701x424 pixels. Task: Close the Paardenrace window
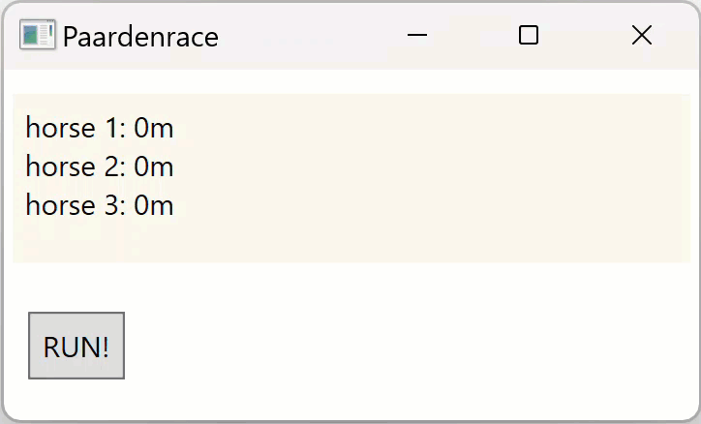point(641,36)
